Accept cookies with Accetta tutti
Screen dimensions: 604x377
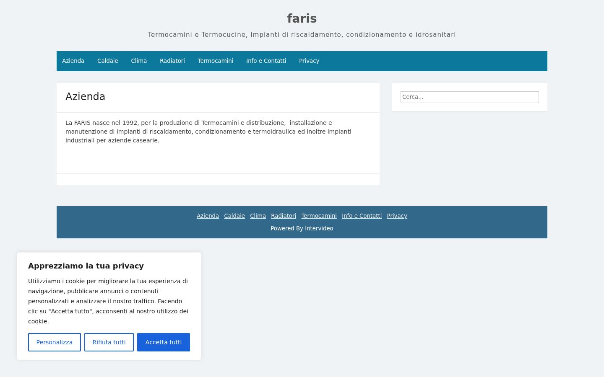(x=164, y=342)
